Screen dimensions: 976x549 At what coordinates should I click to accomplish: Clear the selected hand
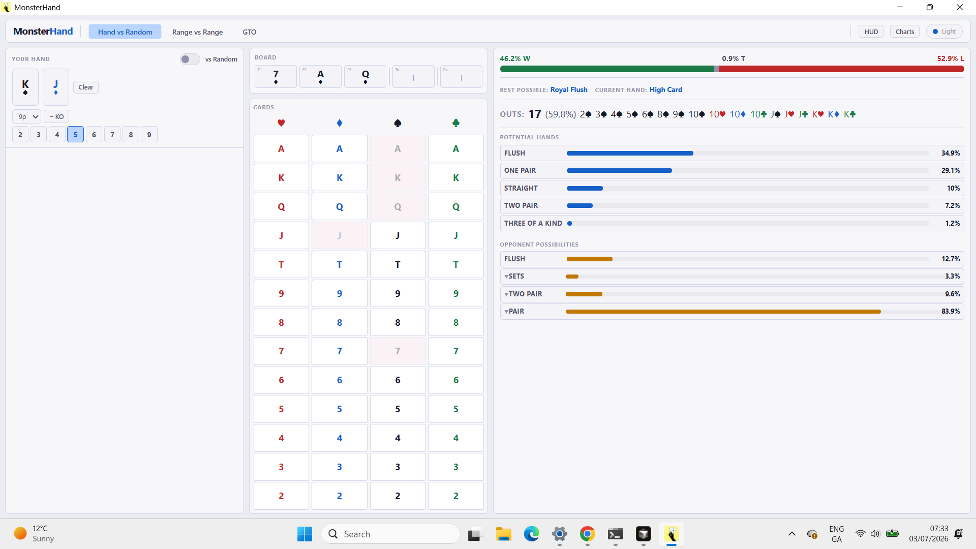[86, 87]
